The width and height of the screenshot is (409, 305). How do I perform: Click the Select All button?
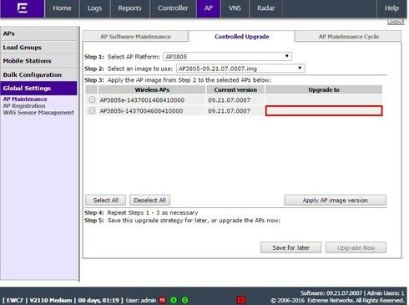[106, 200]
